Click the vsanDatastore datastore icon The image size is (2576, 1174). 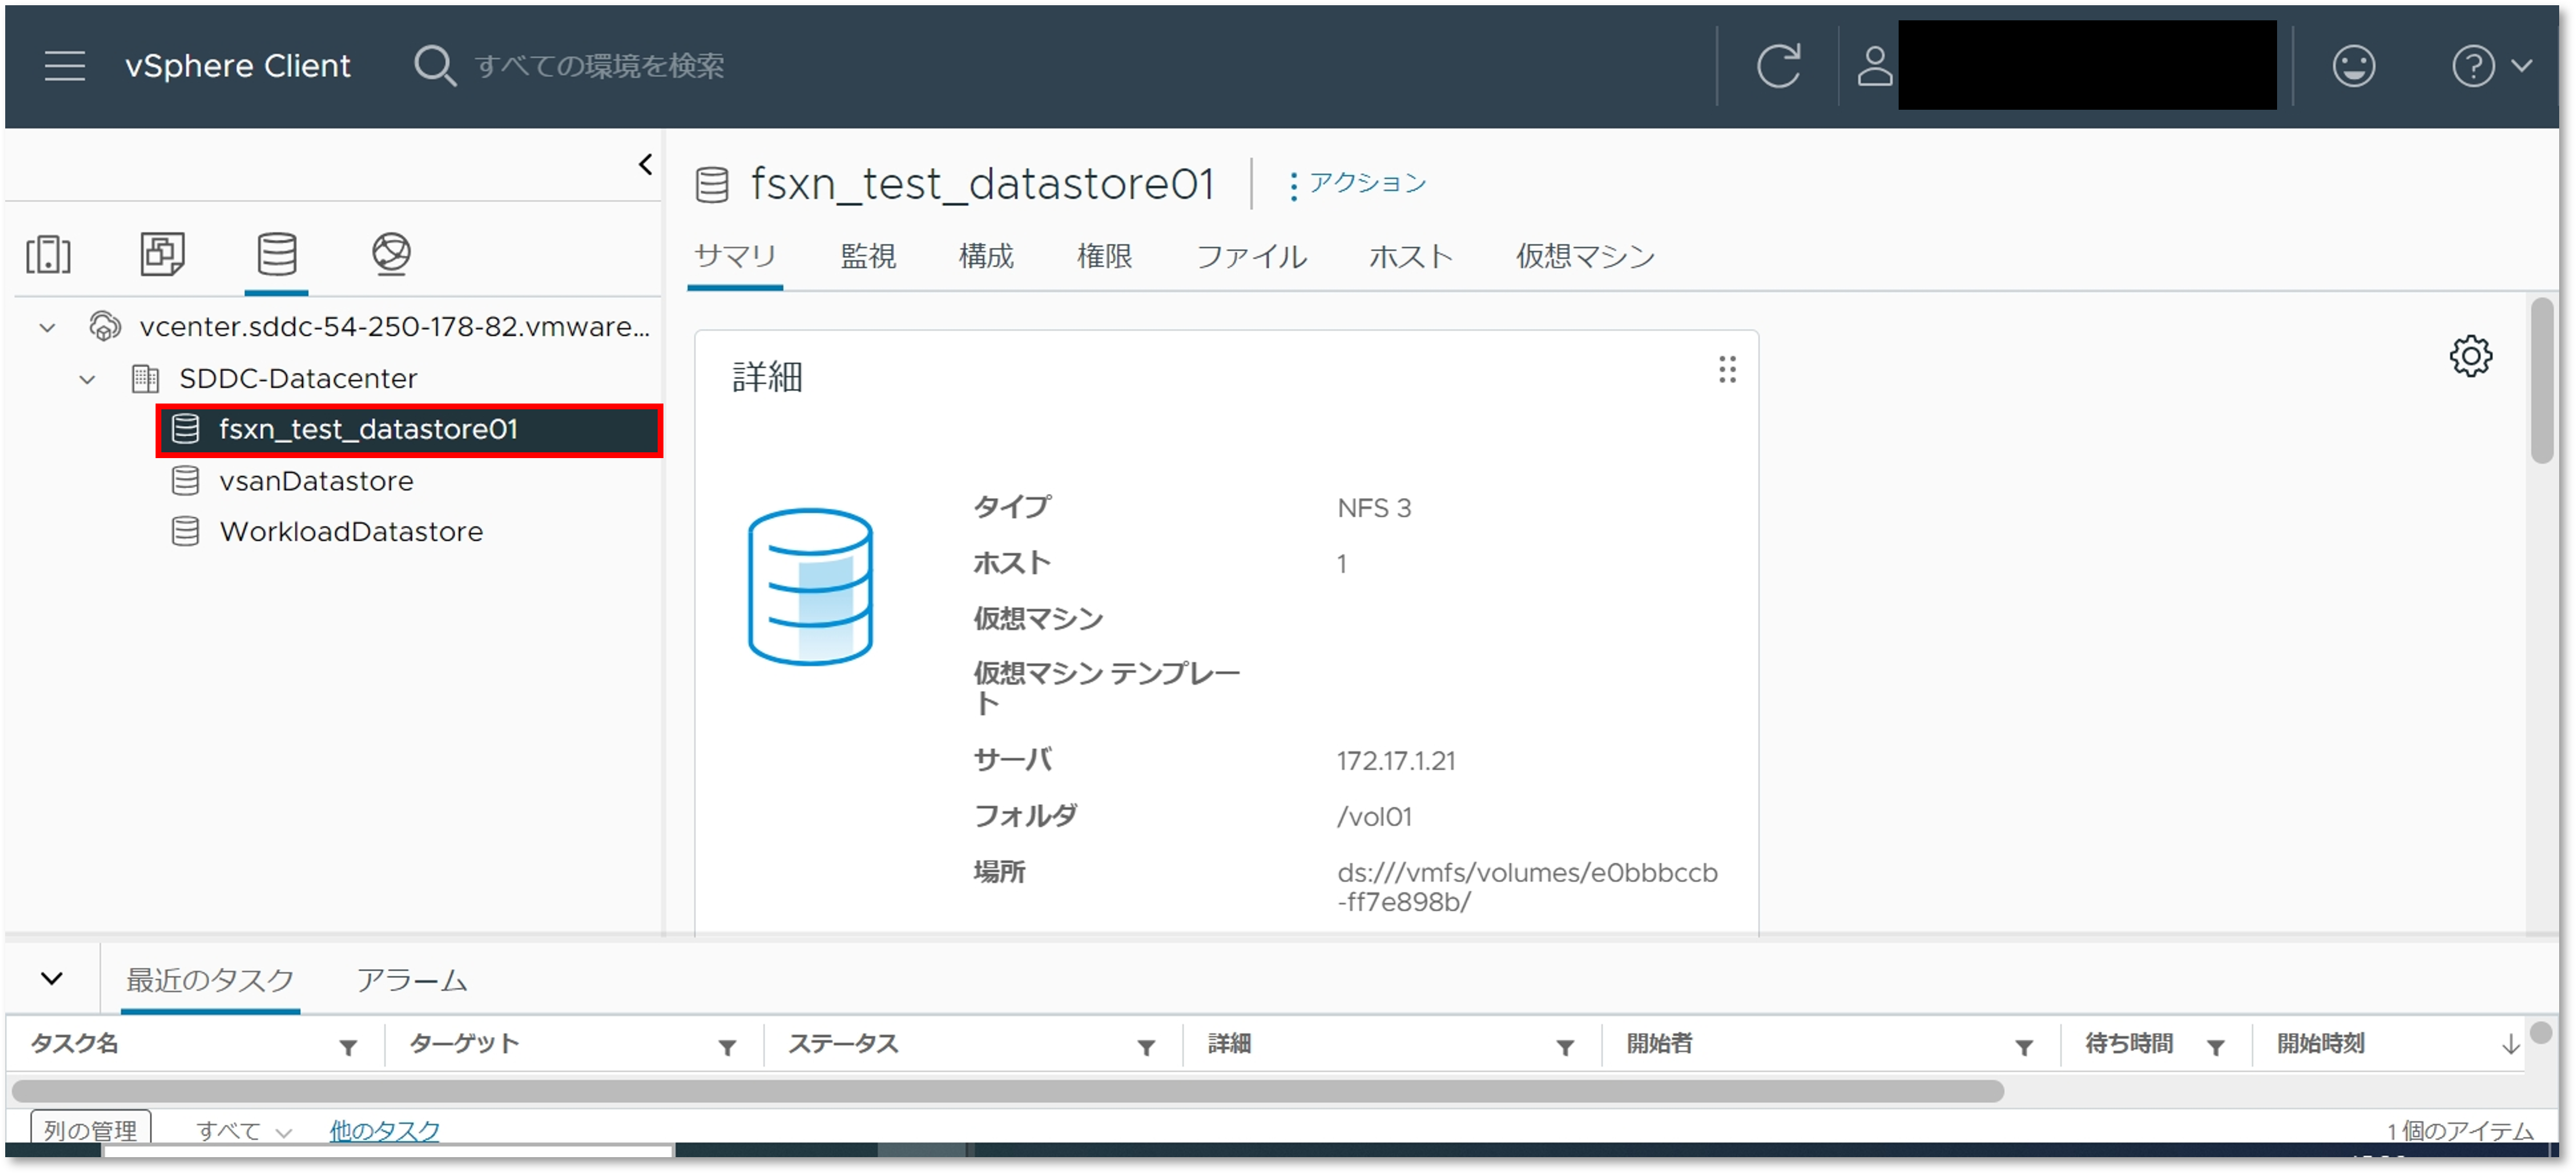point(185,480)
